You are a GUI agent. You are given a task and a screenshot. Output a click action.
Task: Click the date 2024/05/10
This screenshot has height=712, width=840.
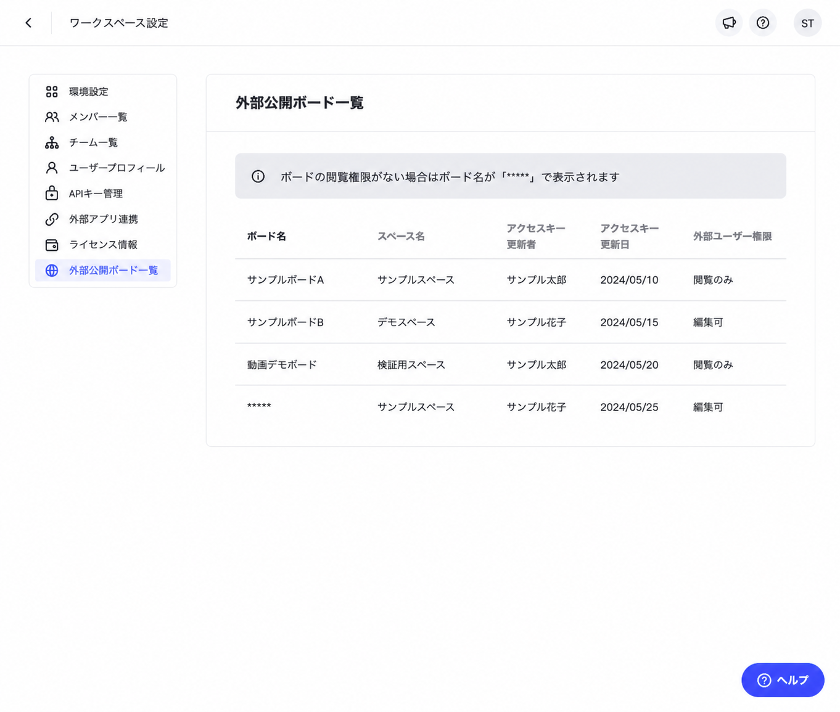tap(629, 280)
